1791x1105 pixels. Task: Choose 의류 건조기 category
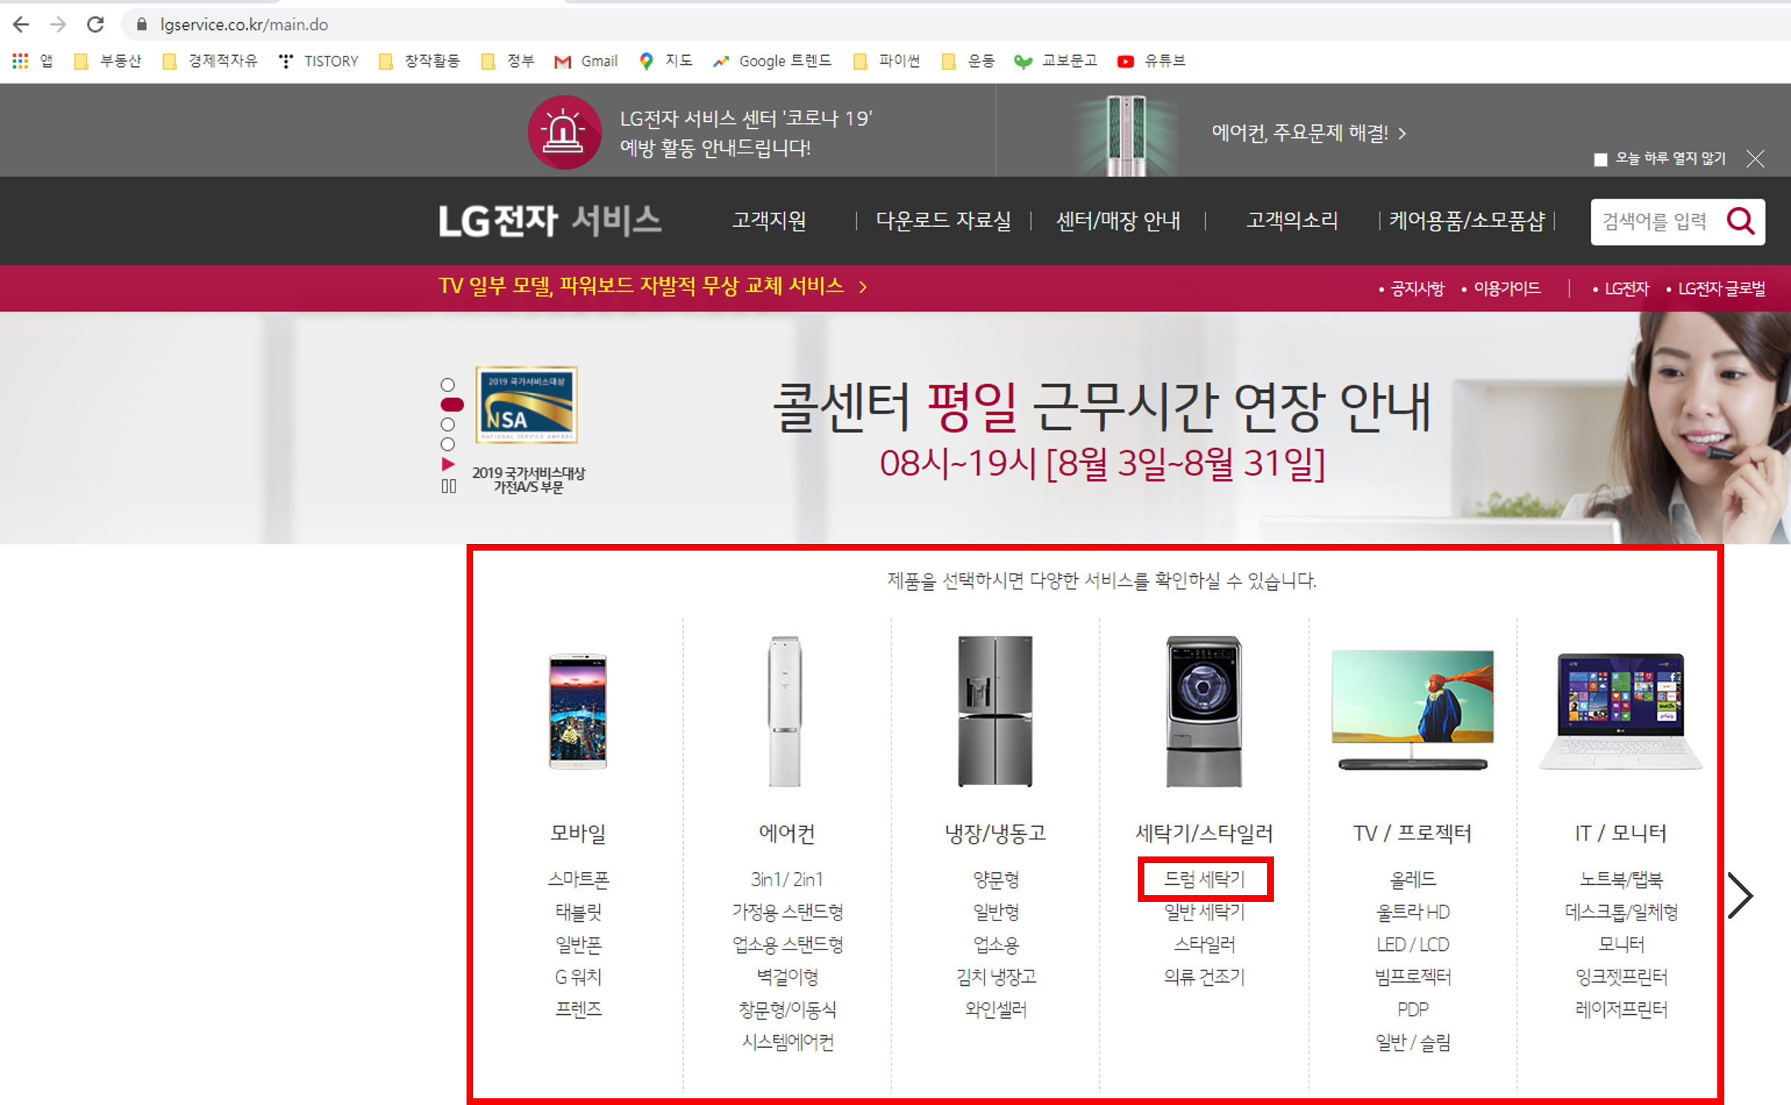coord(1205,977)
